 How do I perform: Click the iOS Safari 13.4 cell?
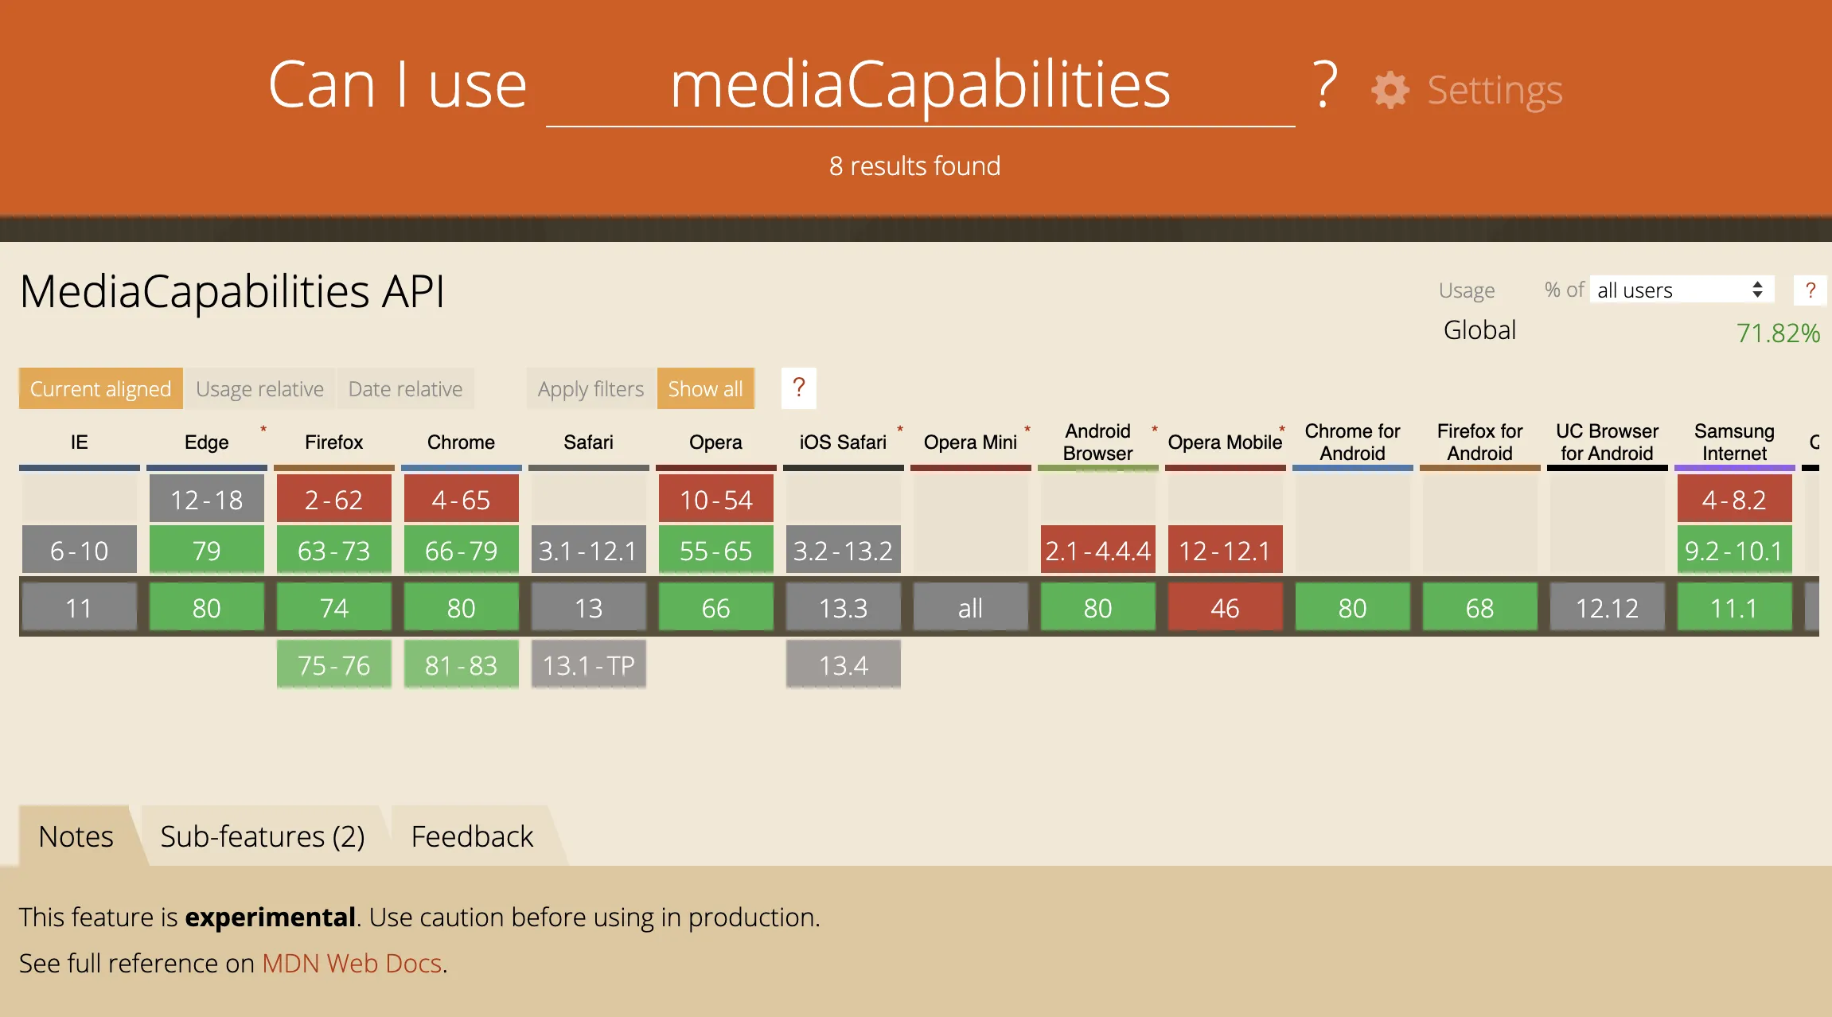click(x=844, y=664)
